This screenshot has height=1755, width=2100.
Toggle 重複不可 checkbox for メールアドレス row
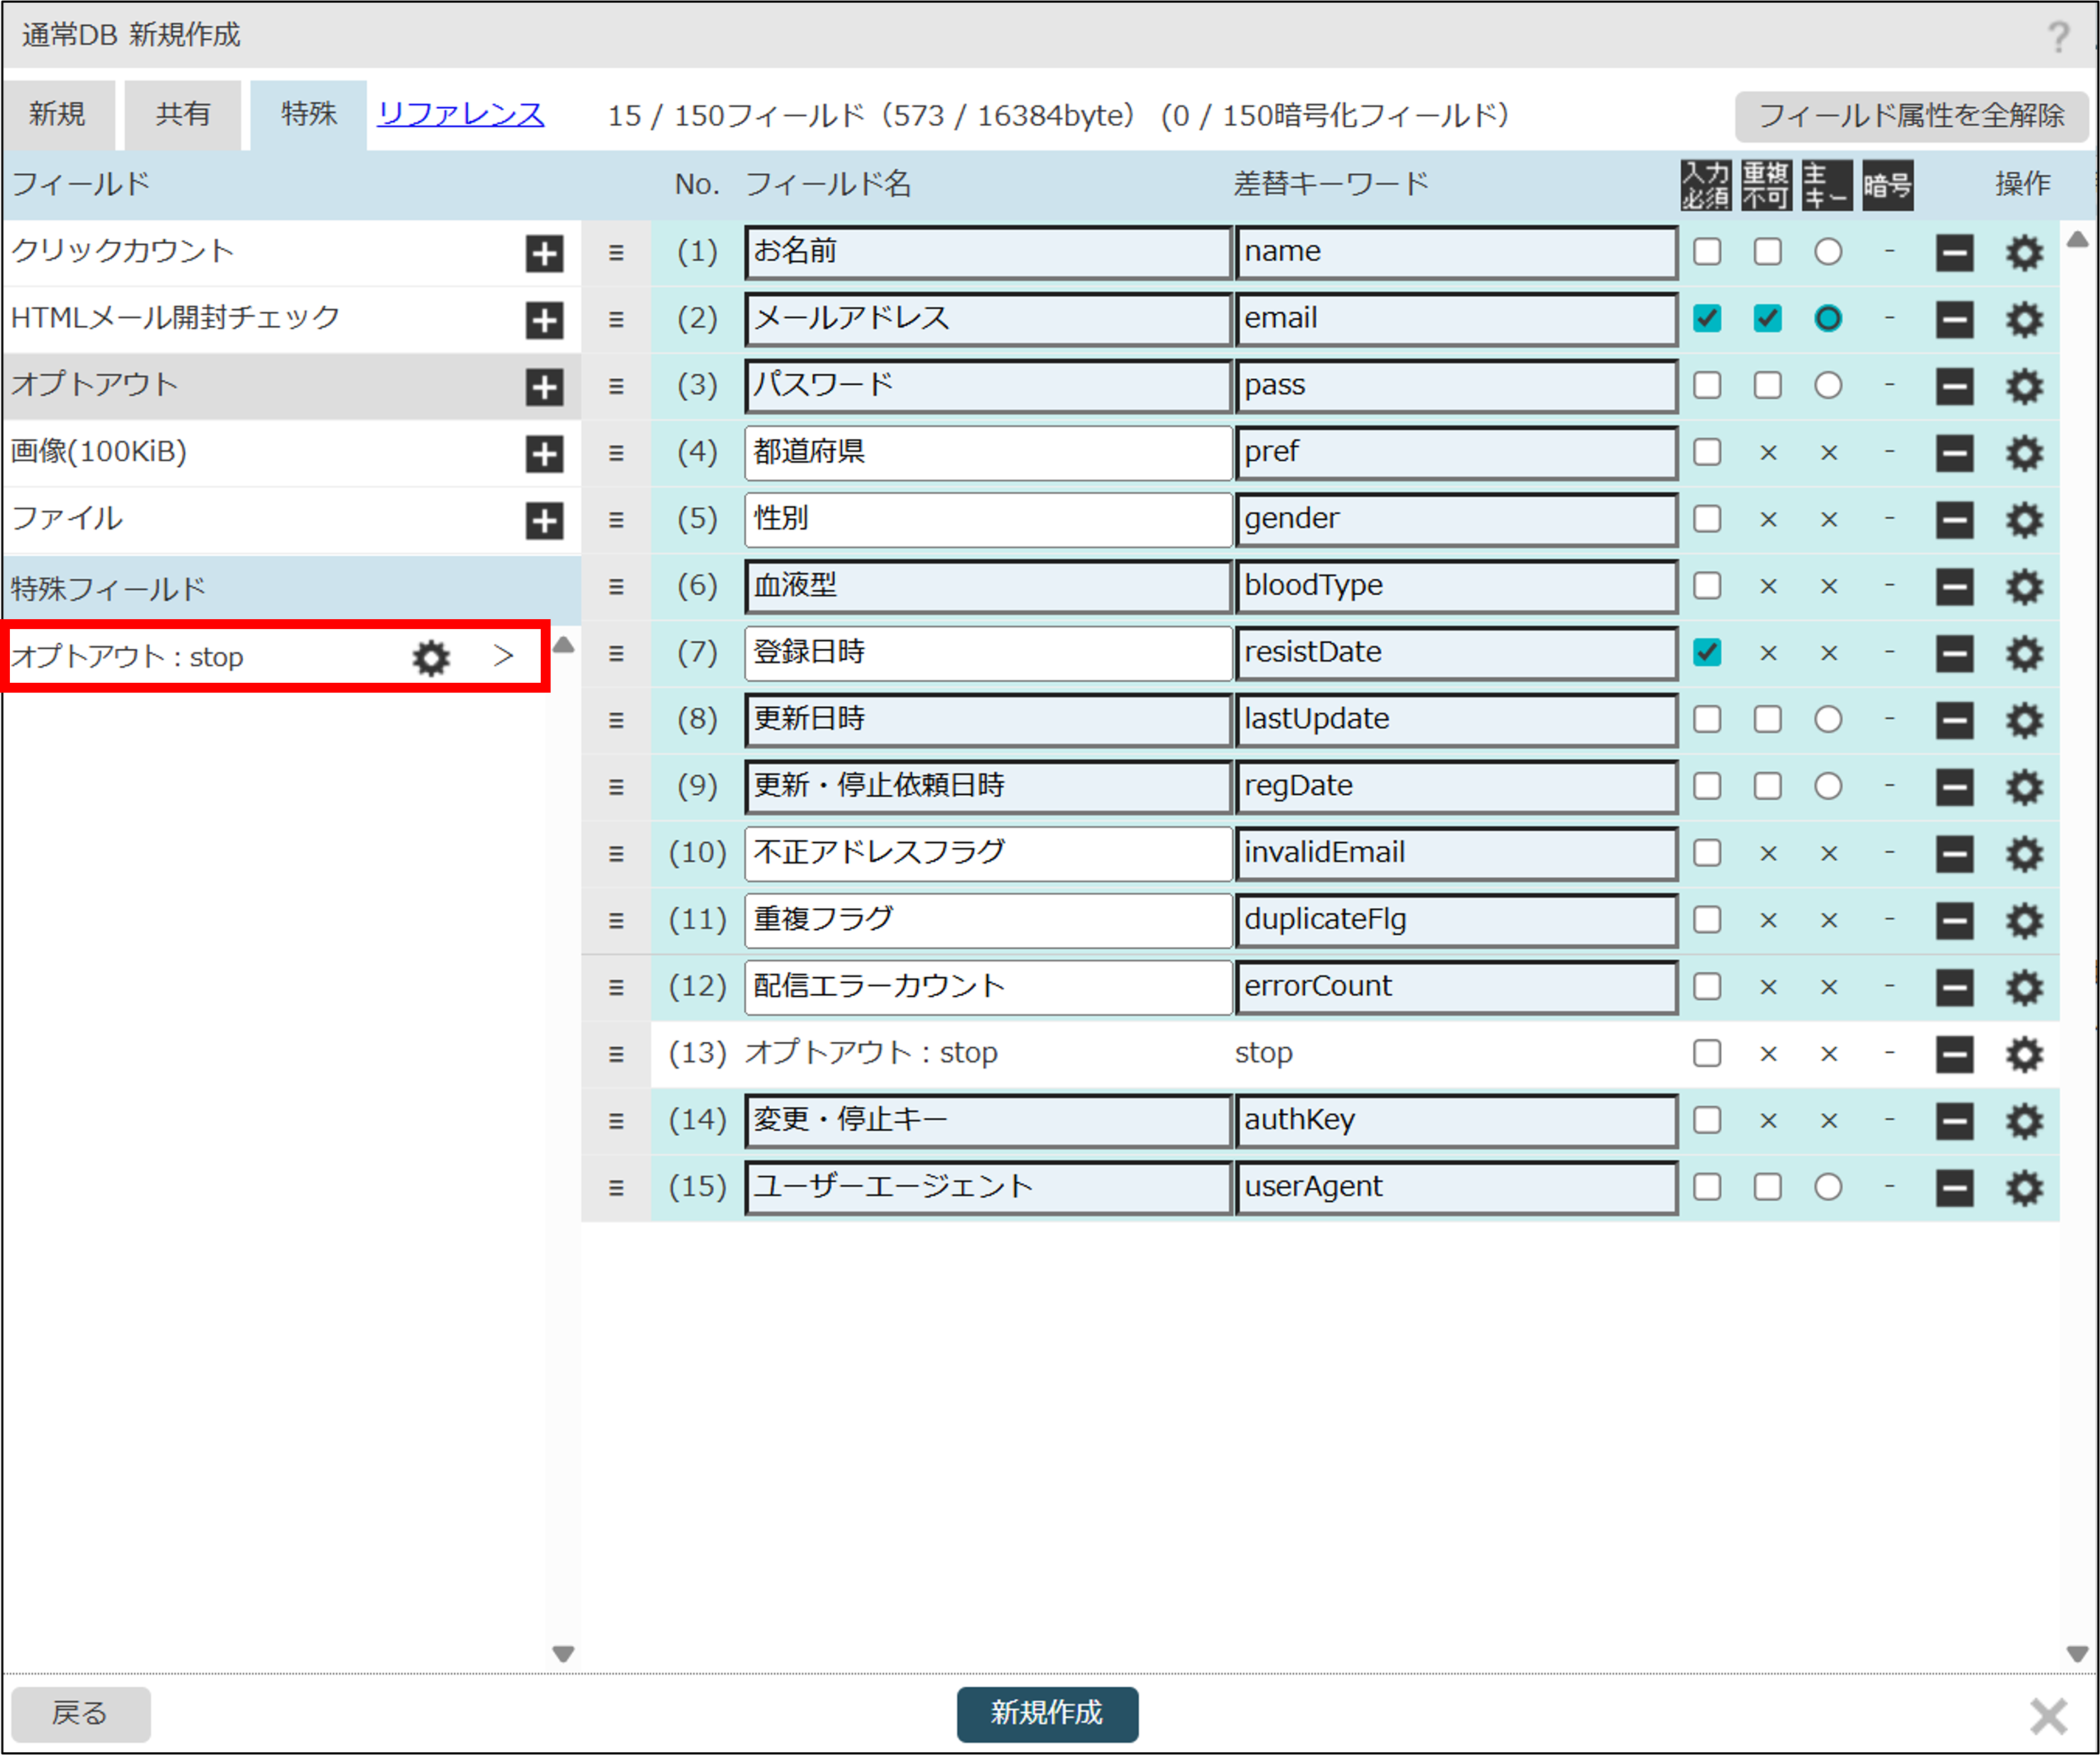pyautogui.click(x=1767, y=319)
